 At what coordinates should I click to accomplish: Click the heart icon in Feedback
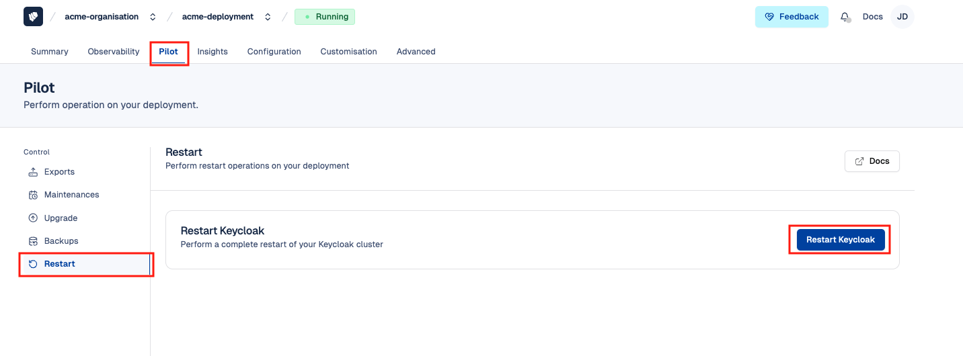coord(769,17)
